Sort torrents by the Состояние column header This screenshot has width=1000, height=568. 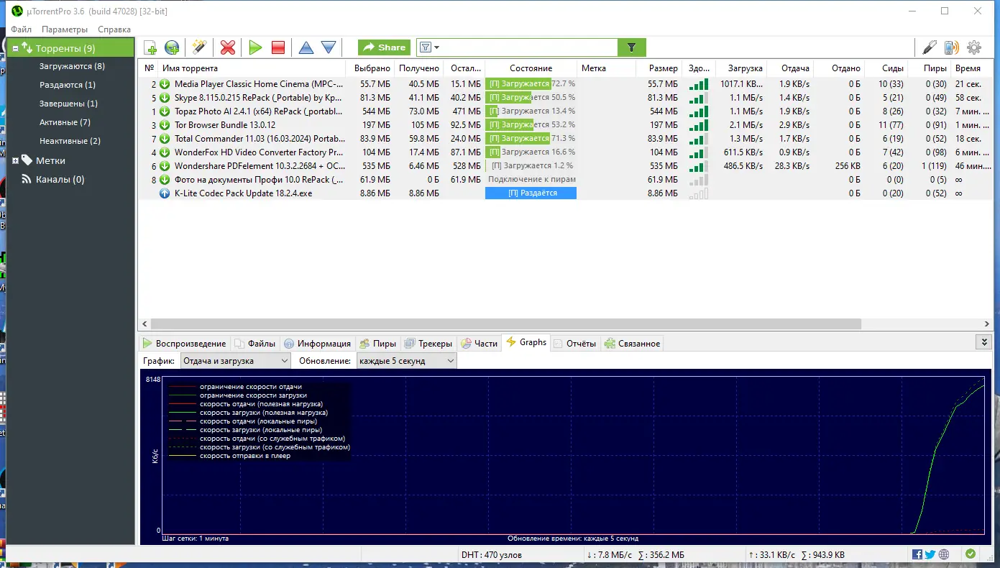(x=531, y=68)
